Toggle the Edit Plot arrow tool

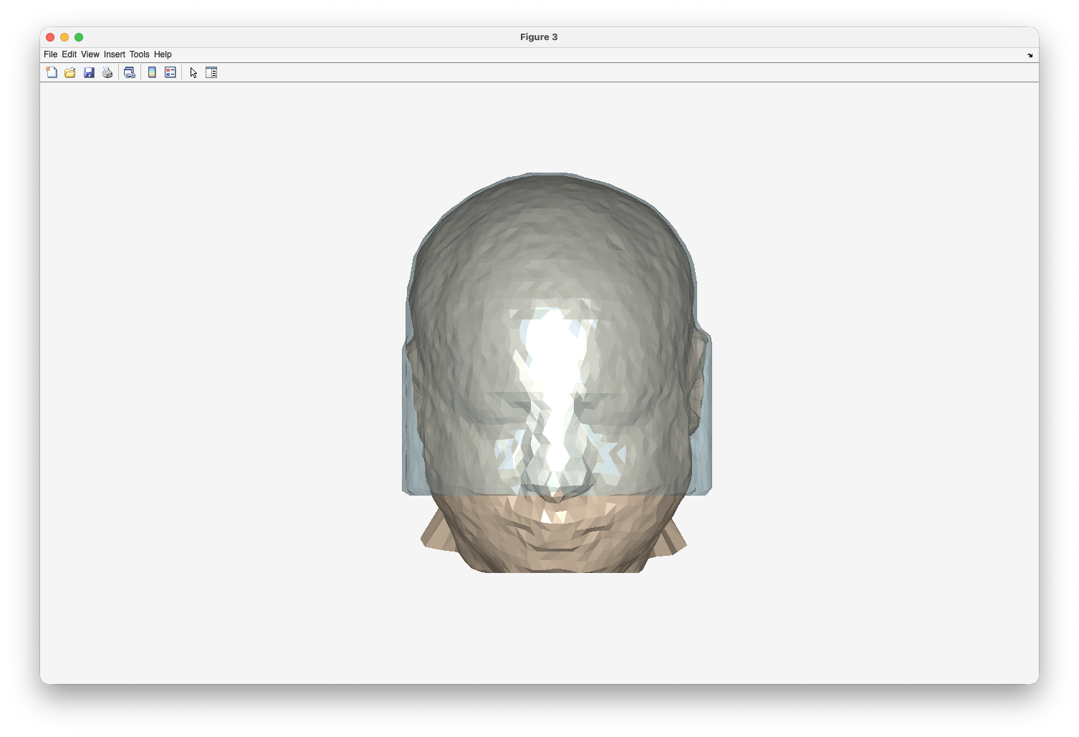coord(193,72)
